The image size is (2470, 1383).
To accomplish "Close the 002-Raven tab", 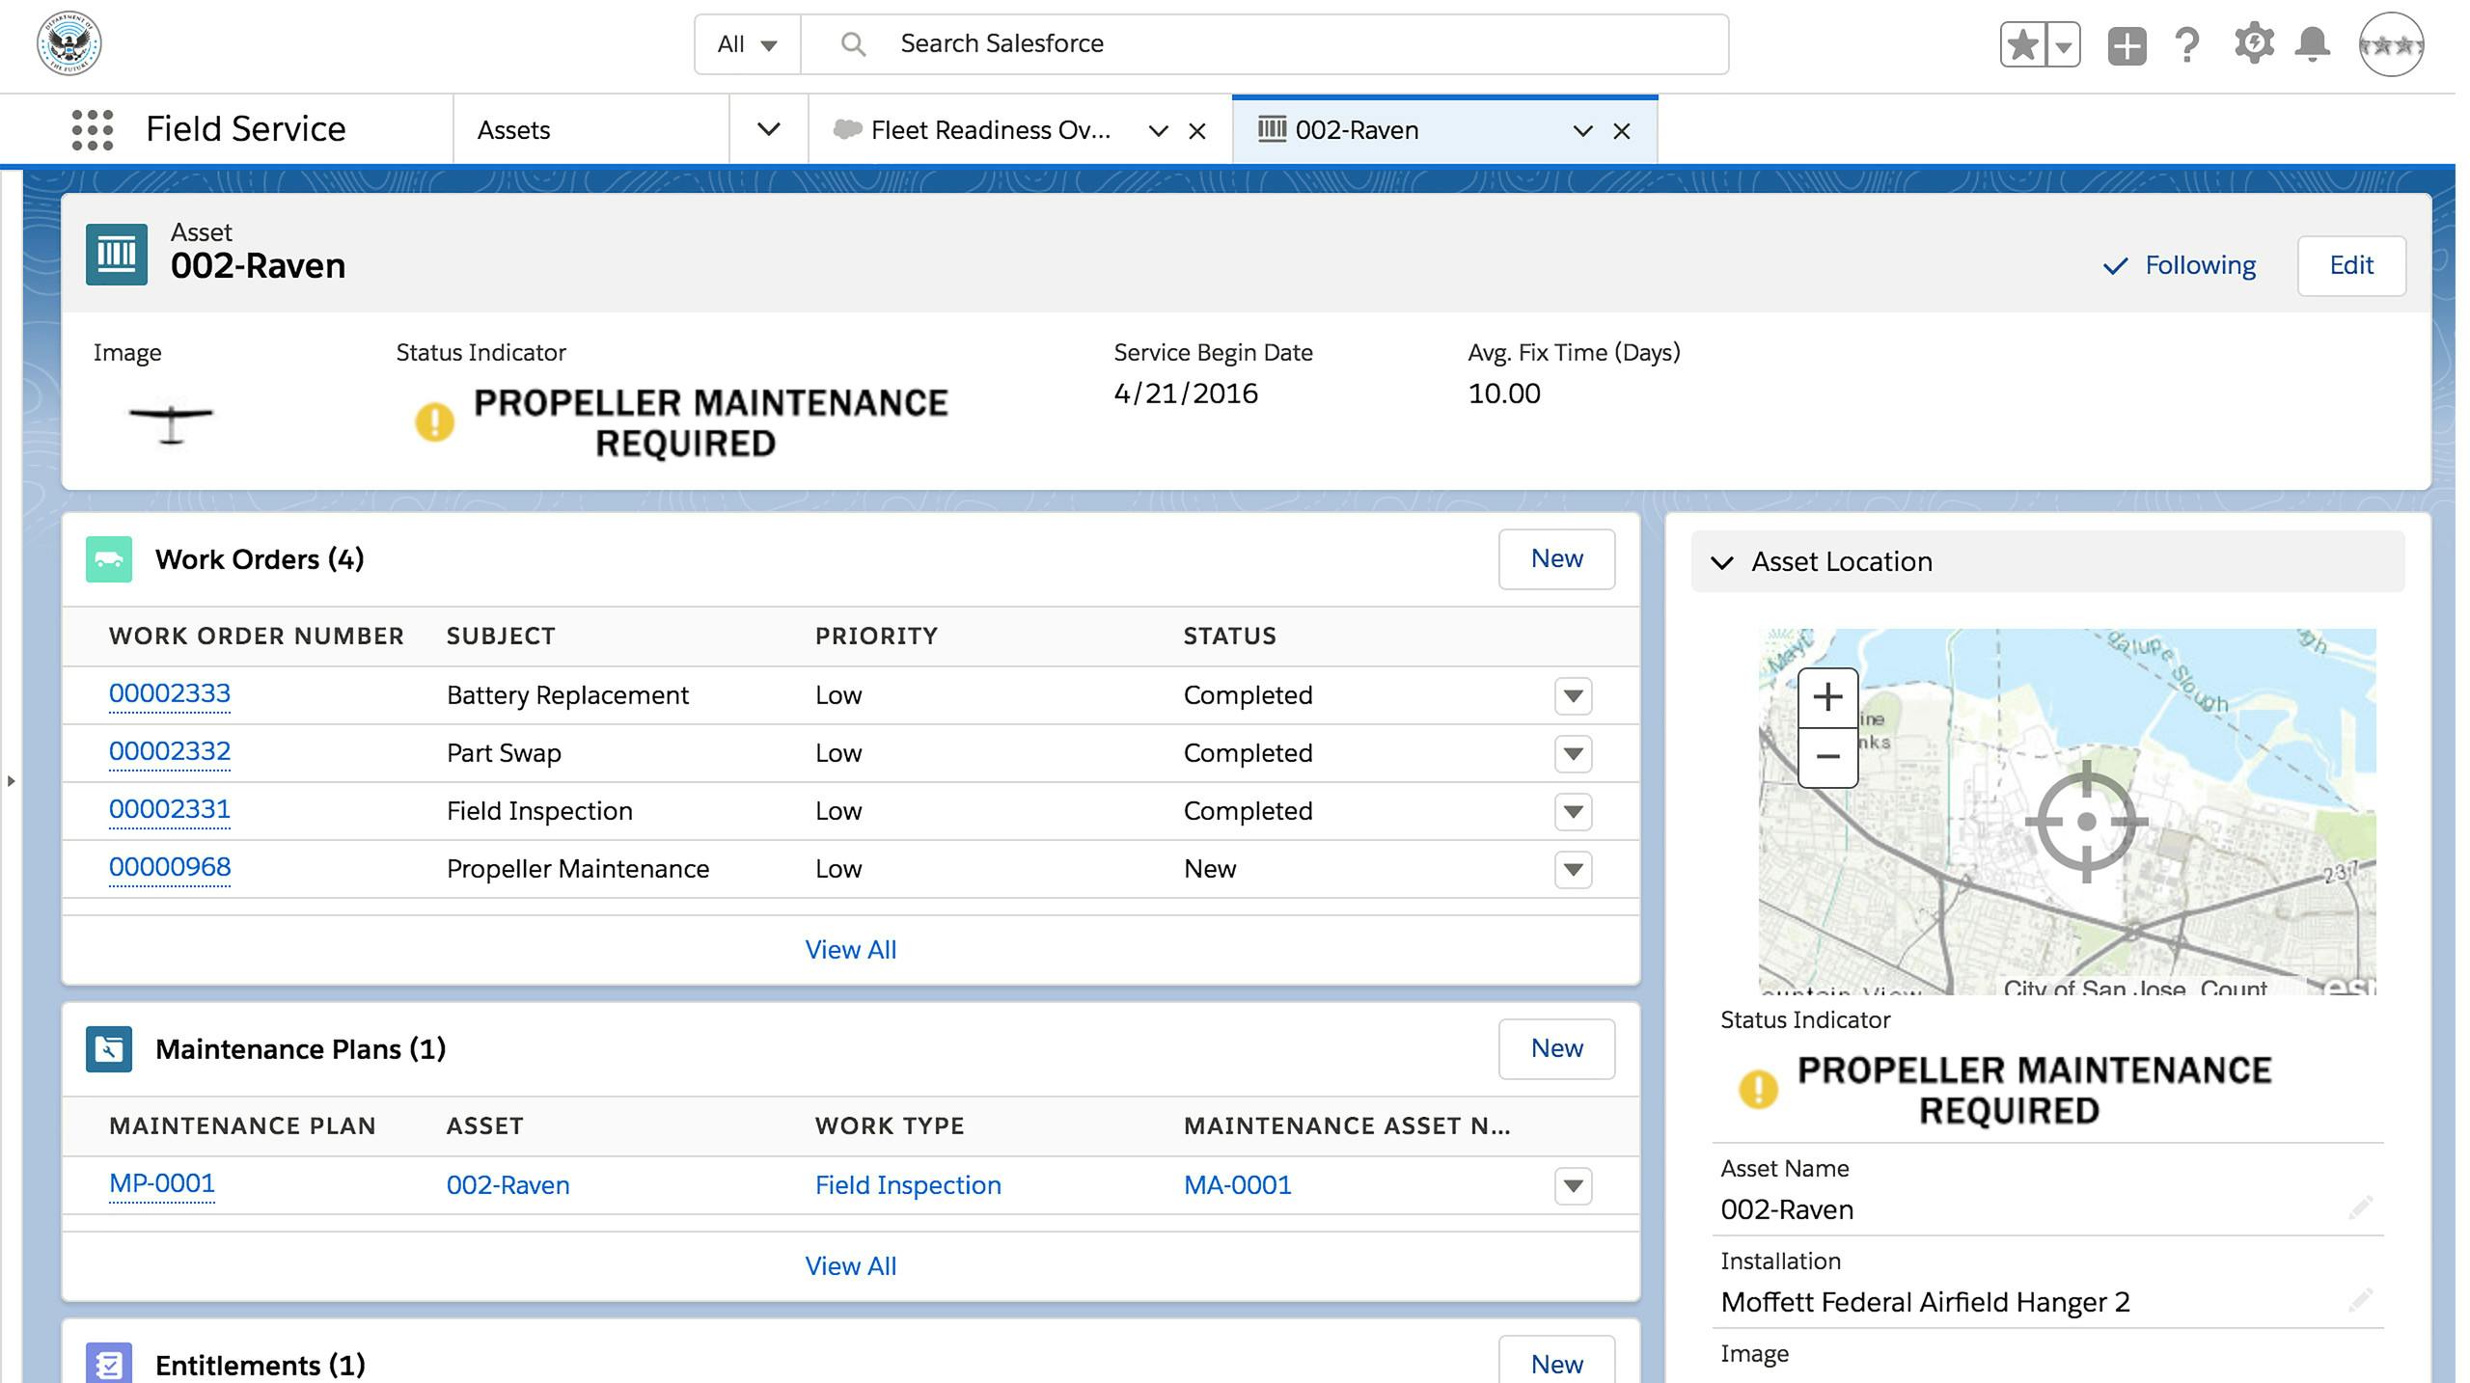I will point(1622,131).
